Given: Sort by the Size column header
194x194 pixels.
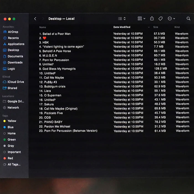Looking at the screenshot, I should (156, 27).
